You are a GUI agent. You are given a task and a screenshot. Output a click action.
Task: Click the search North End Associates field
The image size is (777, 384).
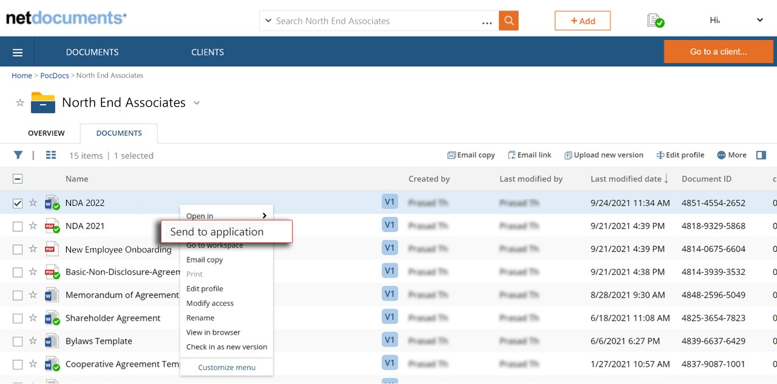pyautogui.click(x=376, y=21)
